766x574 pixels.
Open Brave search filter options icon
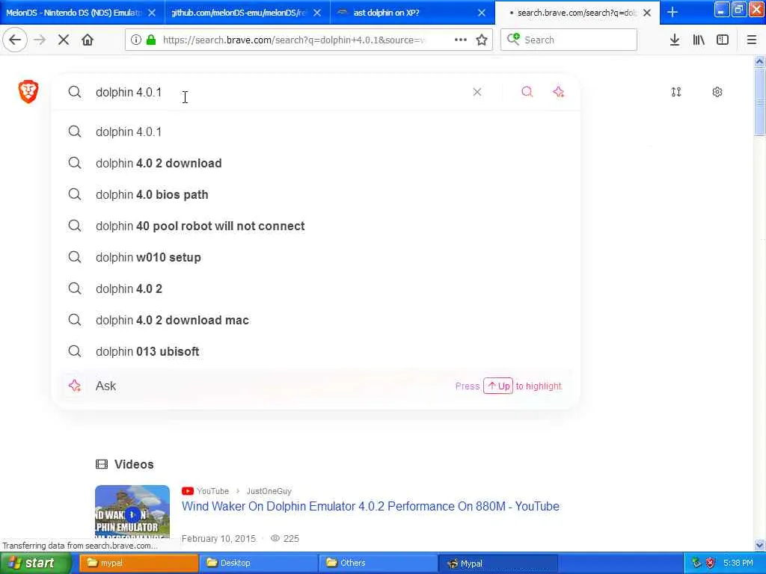676,92
